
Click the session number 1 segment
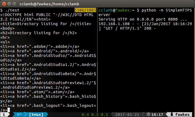[3, 115]
